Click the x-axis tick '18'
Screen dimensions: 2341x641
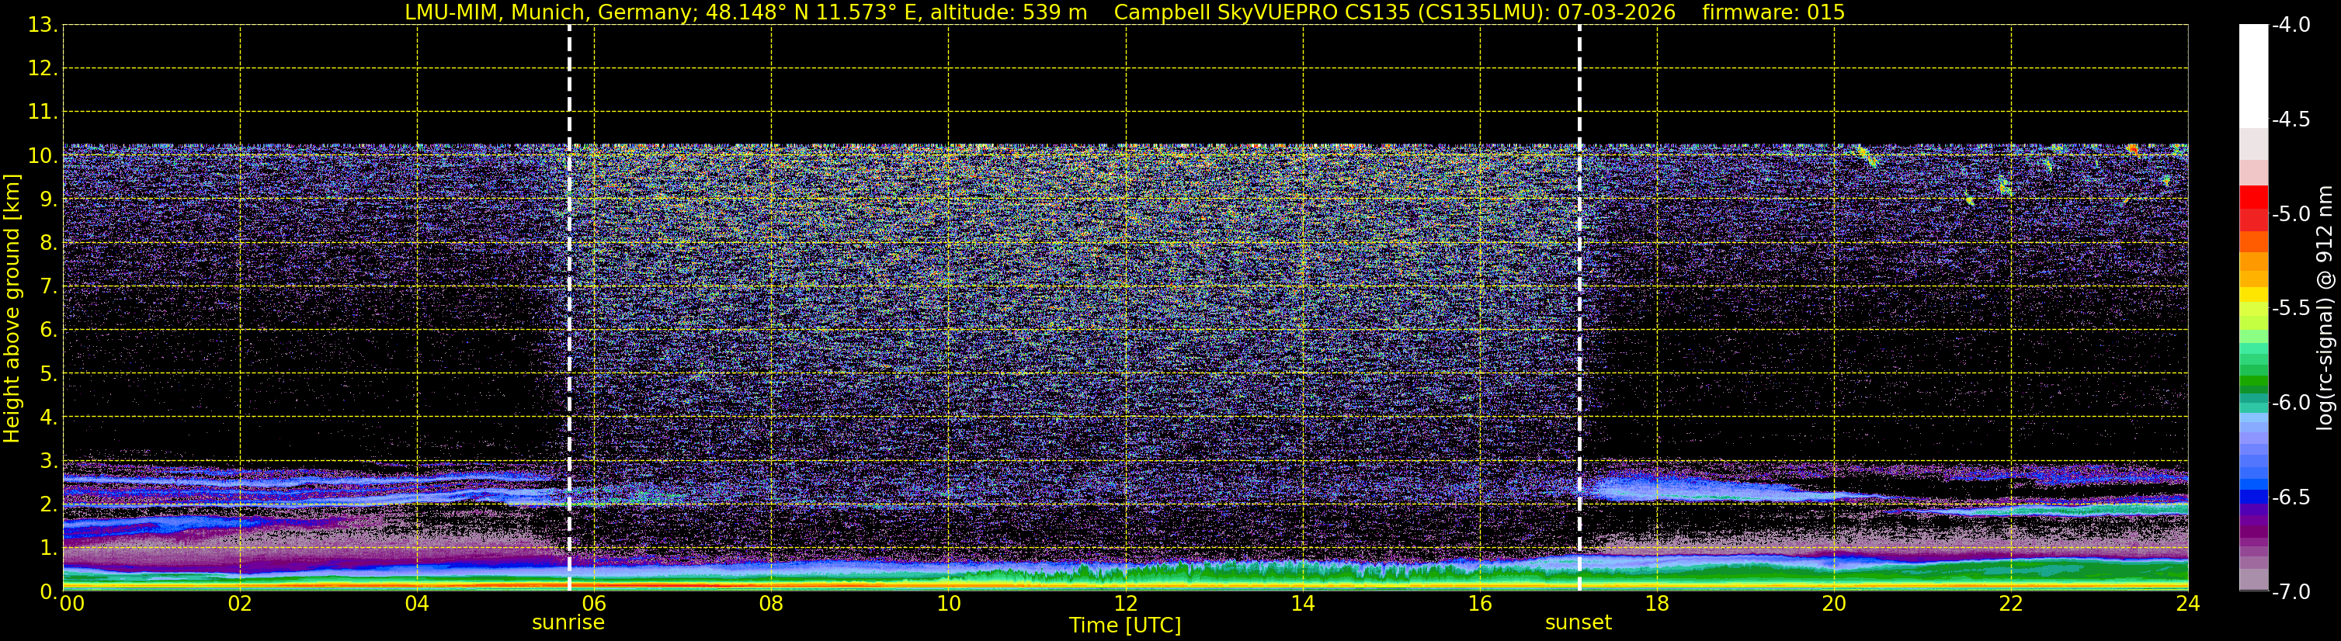1658,604
